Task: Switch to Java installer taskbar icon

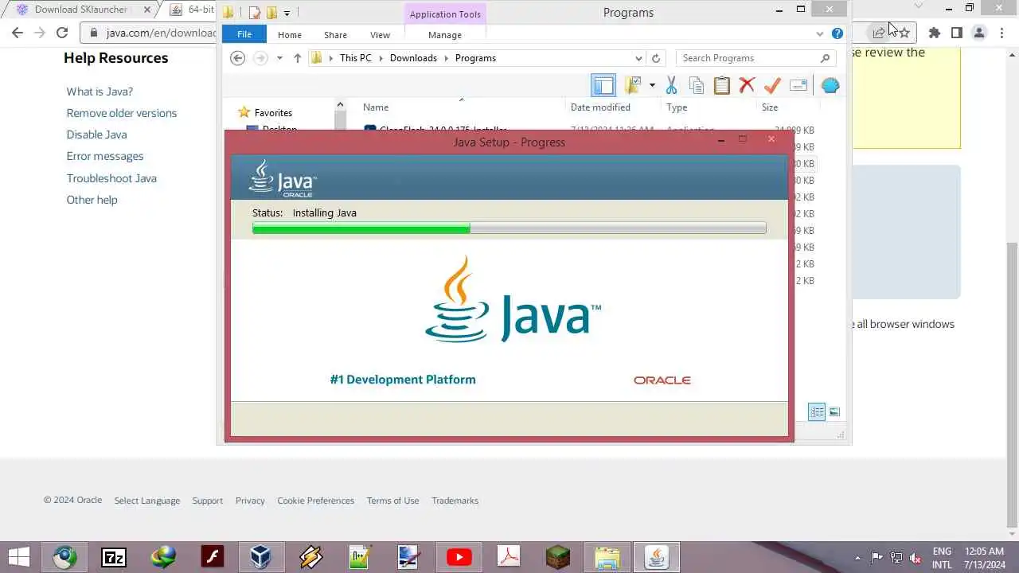Action: point(657,556)
